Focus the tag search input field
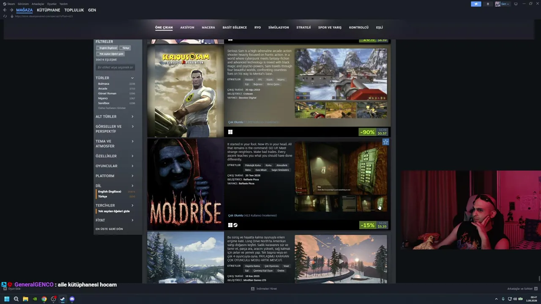 click(115, 68)
